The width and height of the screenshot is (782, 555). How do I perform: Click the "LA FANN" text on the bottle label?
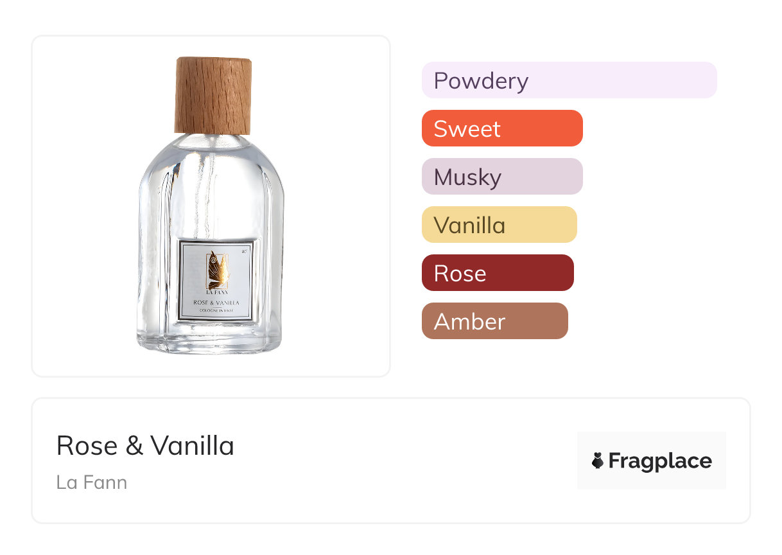tap(216, 292)
